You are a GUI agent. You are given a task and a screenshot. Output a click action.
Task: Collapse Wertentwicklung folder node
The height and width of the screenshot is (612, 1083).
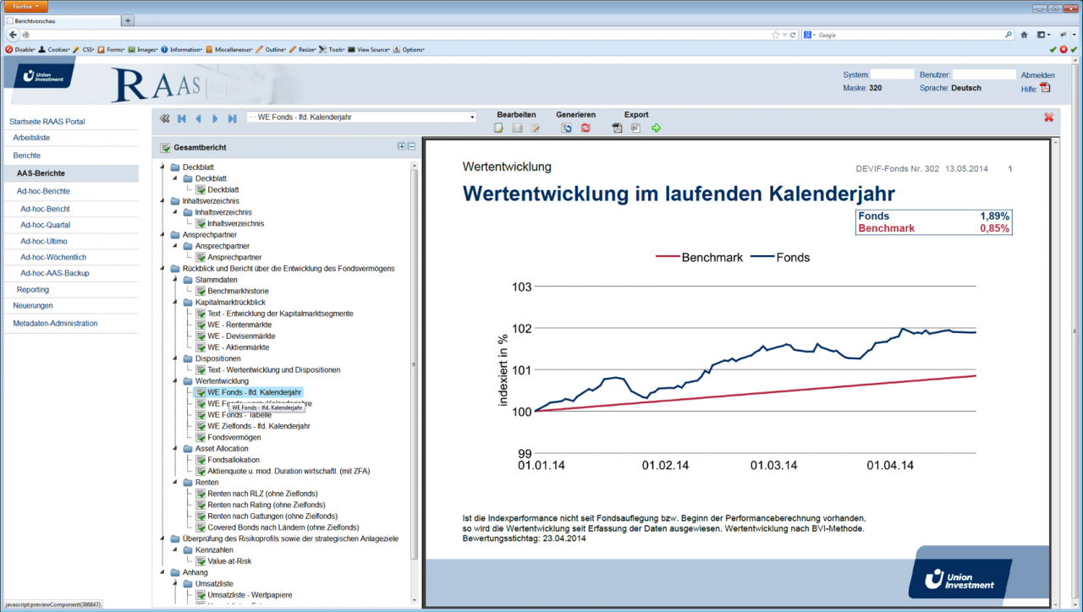pyautogui.click(x=175, y=381)
